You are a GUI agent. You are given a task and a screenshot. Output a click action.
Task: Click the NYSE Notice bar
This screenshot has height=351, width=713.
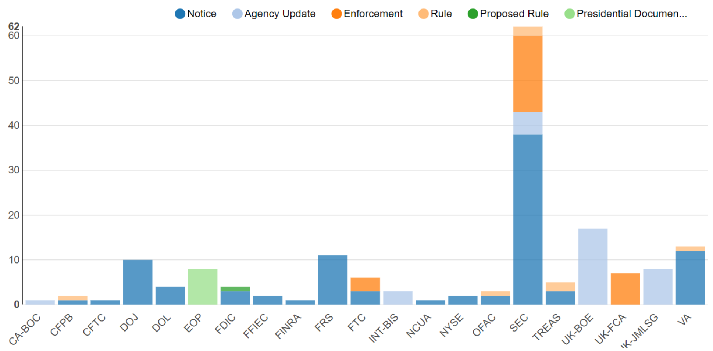point(463,300)
